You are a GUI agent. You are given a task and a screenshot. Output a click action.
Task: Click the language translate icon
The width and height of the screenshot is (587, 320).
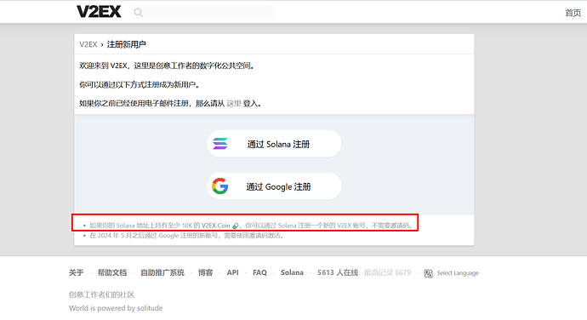(x=428, y=273)
